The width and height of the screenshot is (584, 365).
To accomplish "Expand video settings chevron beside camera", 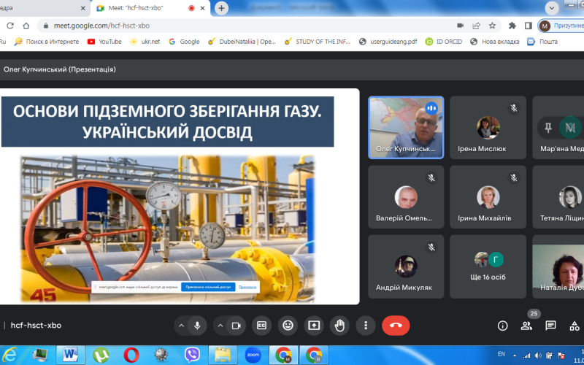I will click(x=220, y=326).
